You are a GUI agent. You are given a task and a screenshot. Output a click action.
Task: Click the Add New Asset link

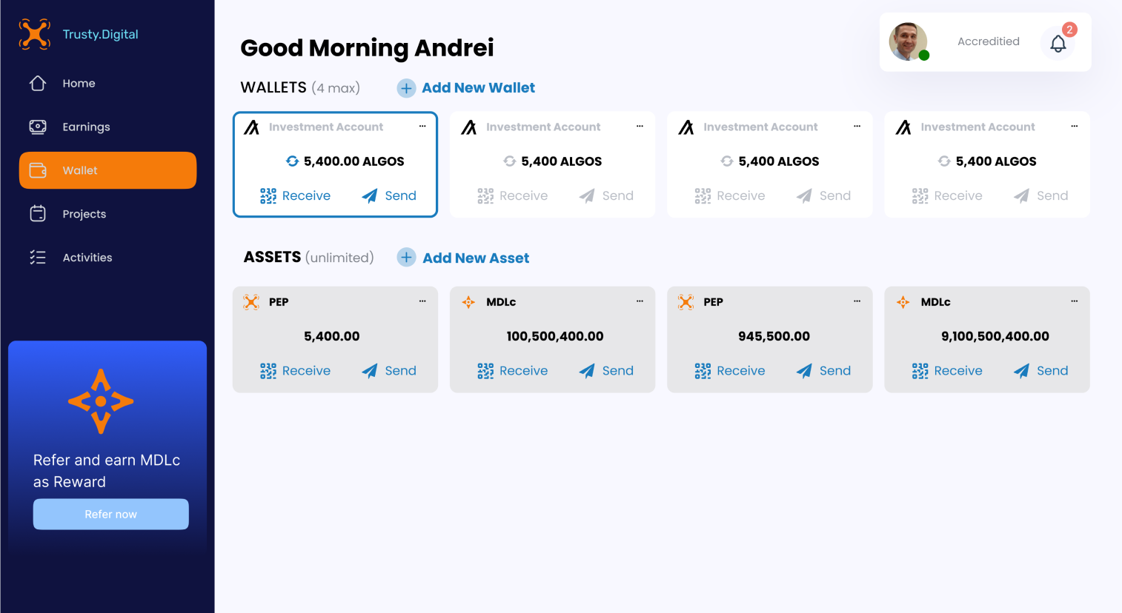(476, 258)
